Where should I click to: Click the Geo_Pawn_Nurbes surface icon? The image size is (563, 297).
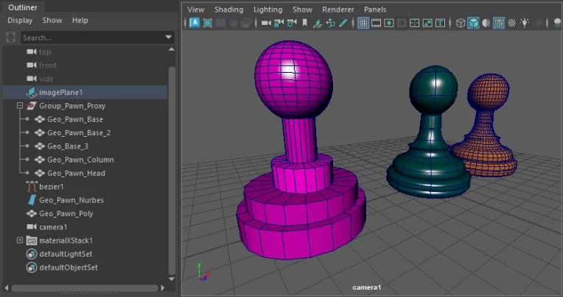[32, 200]
